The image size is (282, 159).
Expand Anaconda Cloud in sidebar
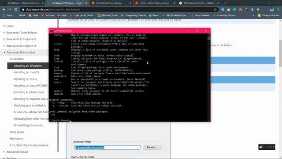(x=4, y=152)
